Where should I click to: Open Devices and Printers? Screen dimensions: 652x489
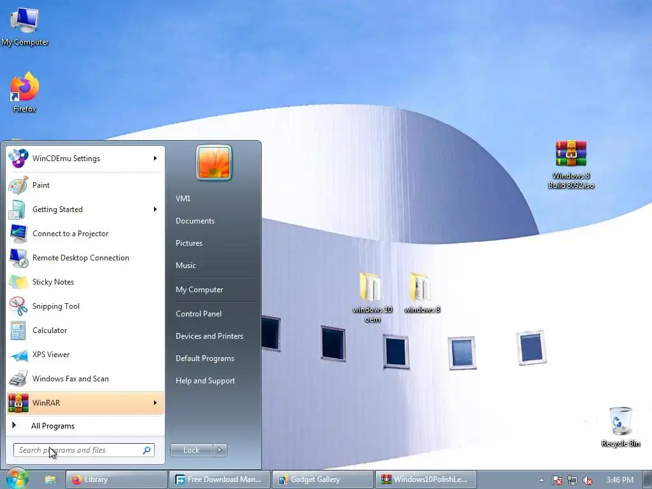coord(209,336)
